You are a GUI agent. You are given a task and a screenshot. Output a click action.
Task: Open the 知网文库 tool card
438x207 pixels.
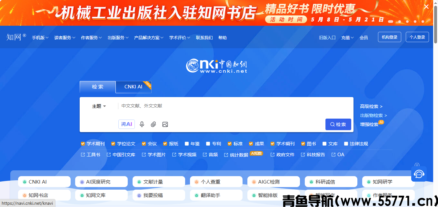point(101,195)
